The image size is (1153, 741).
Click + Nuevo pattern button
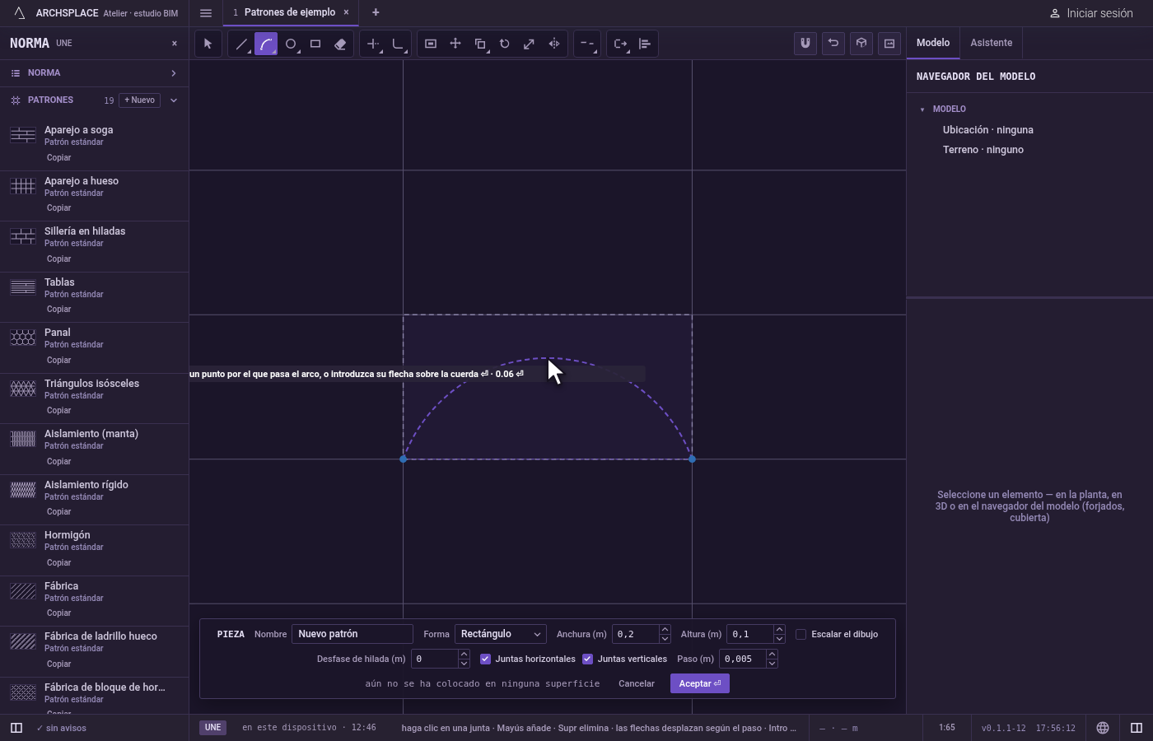pos(140,100)
